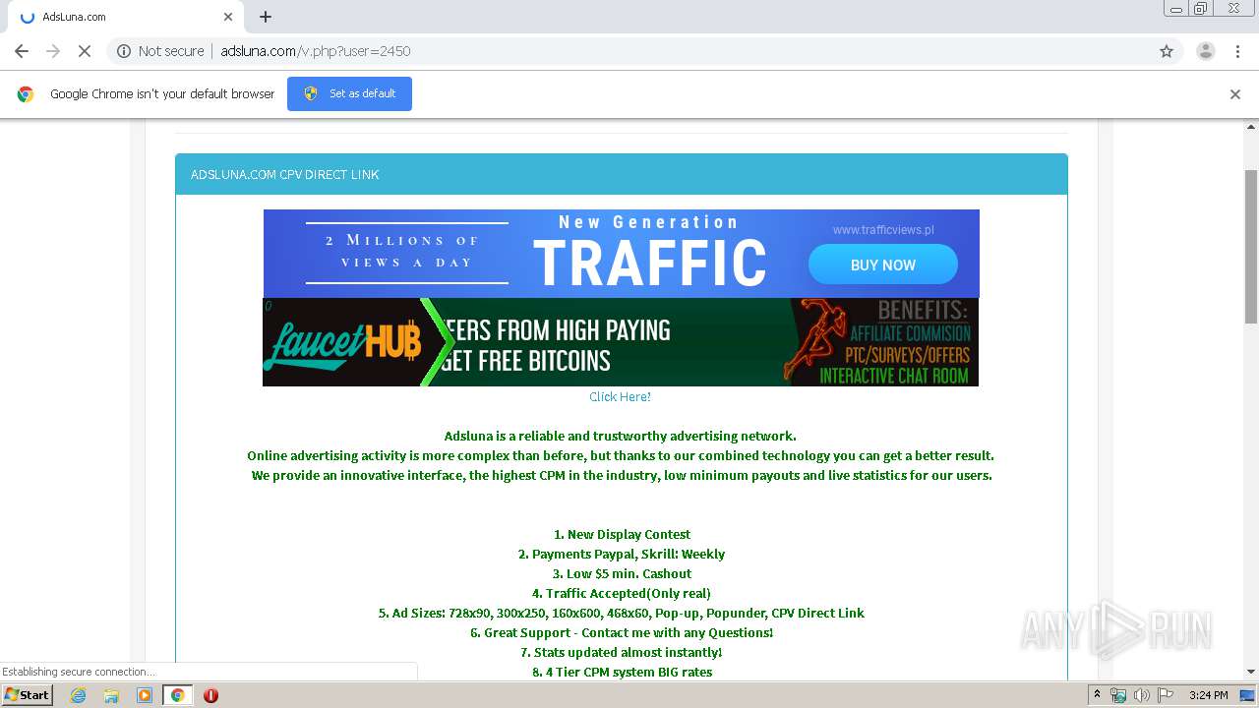Click the page vertical scrollbar thumb

point(1251,246)
